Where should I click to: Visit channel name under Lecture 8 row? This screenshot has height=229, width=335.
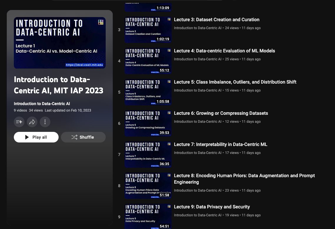198,190
